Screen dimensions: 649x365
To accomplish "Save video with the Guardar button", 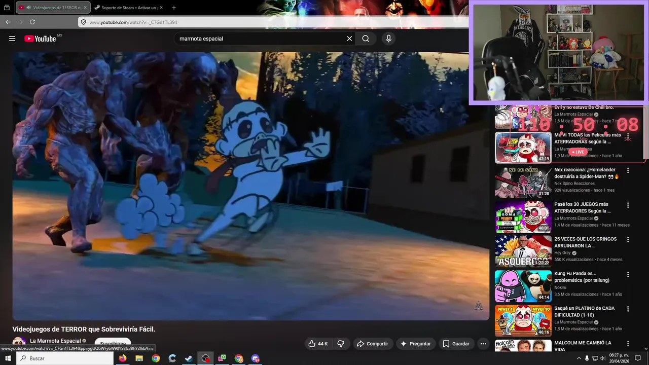I will click(456, 344).
